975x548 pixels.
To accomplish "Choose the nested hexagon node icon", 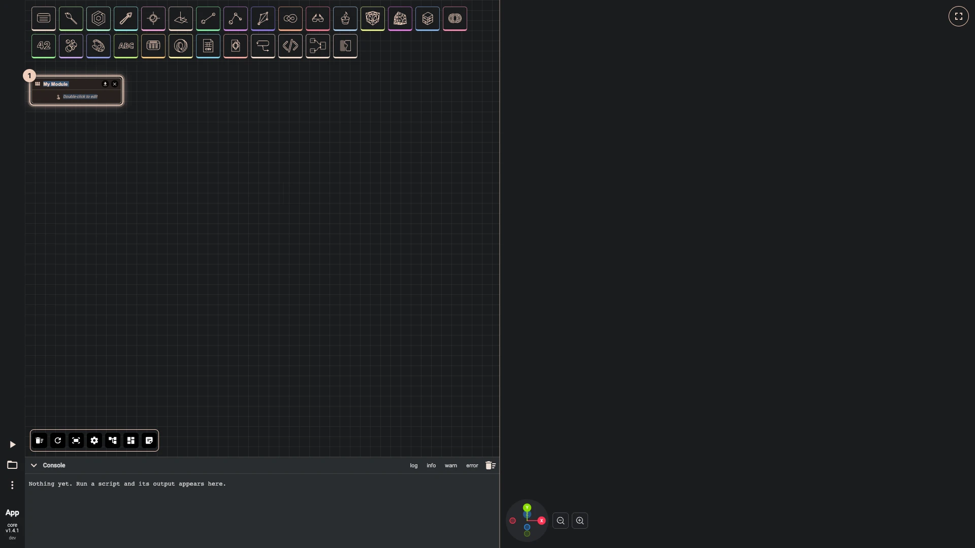I will (x=99, y=19).
